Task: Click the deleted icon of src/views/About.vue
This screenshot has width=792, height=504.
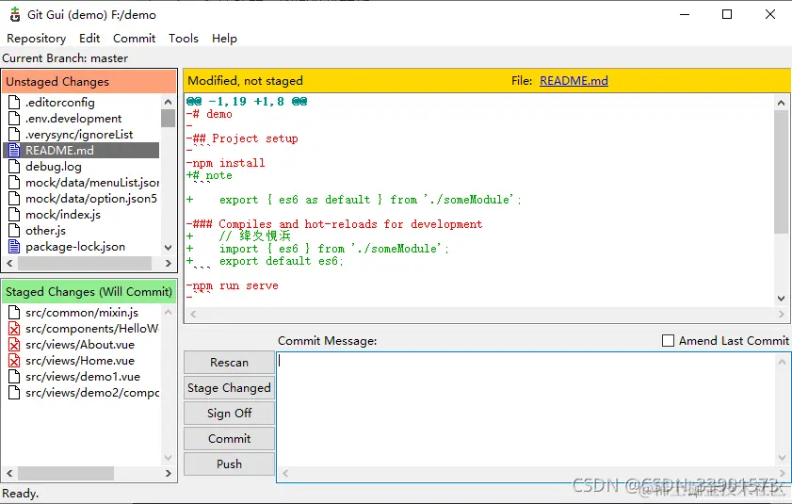Action: tap(14, 345)
